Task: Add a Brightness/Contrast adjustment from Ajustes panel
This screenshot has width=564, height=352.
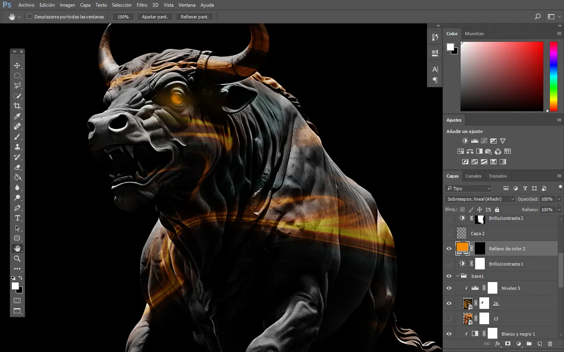Action: coord(465,141)
